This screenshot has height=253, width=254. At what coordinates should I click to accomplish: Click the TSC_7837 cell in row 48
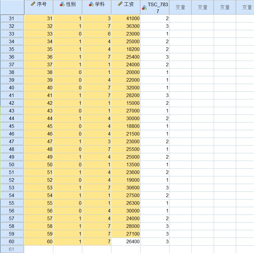click(155, 149)
